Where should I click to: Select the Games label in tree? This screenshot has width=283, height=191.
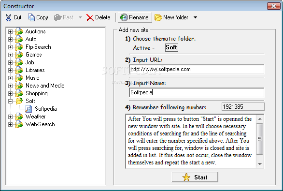34,55
